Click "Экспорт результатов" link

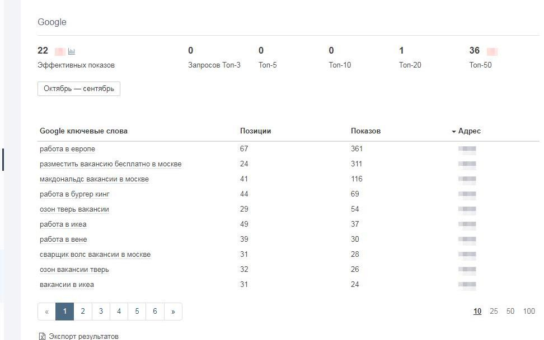pyautogui.click(x=83, y=337)
